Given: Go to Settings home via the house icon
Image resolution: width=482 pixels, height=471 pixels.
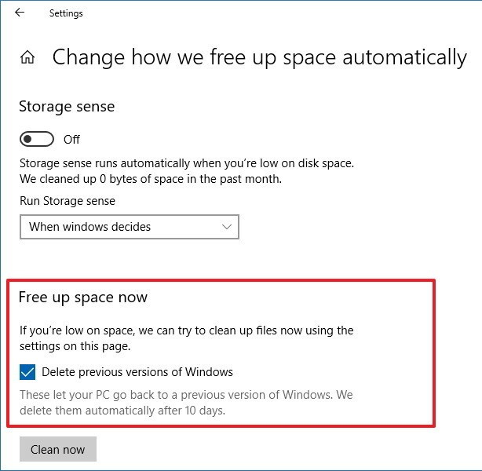Looking at the screenshot, I should click(28, 57).
